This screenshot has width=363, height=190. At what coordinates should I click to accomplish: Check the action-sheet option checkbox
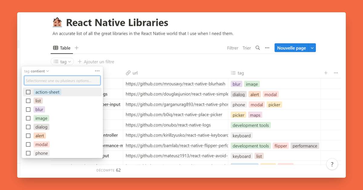28,92
